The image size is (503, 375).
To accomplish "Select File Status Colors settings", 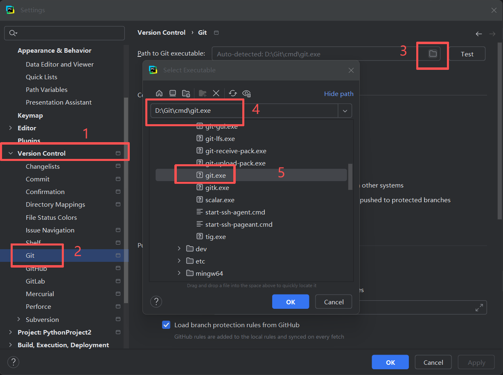I will pyautogui.click(x=51, y=217).
